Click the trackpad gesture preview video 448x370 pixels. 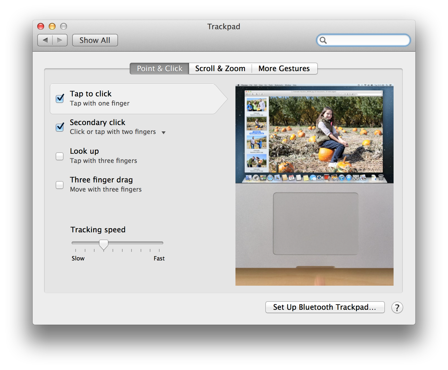(315, 185)
